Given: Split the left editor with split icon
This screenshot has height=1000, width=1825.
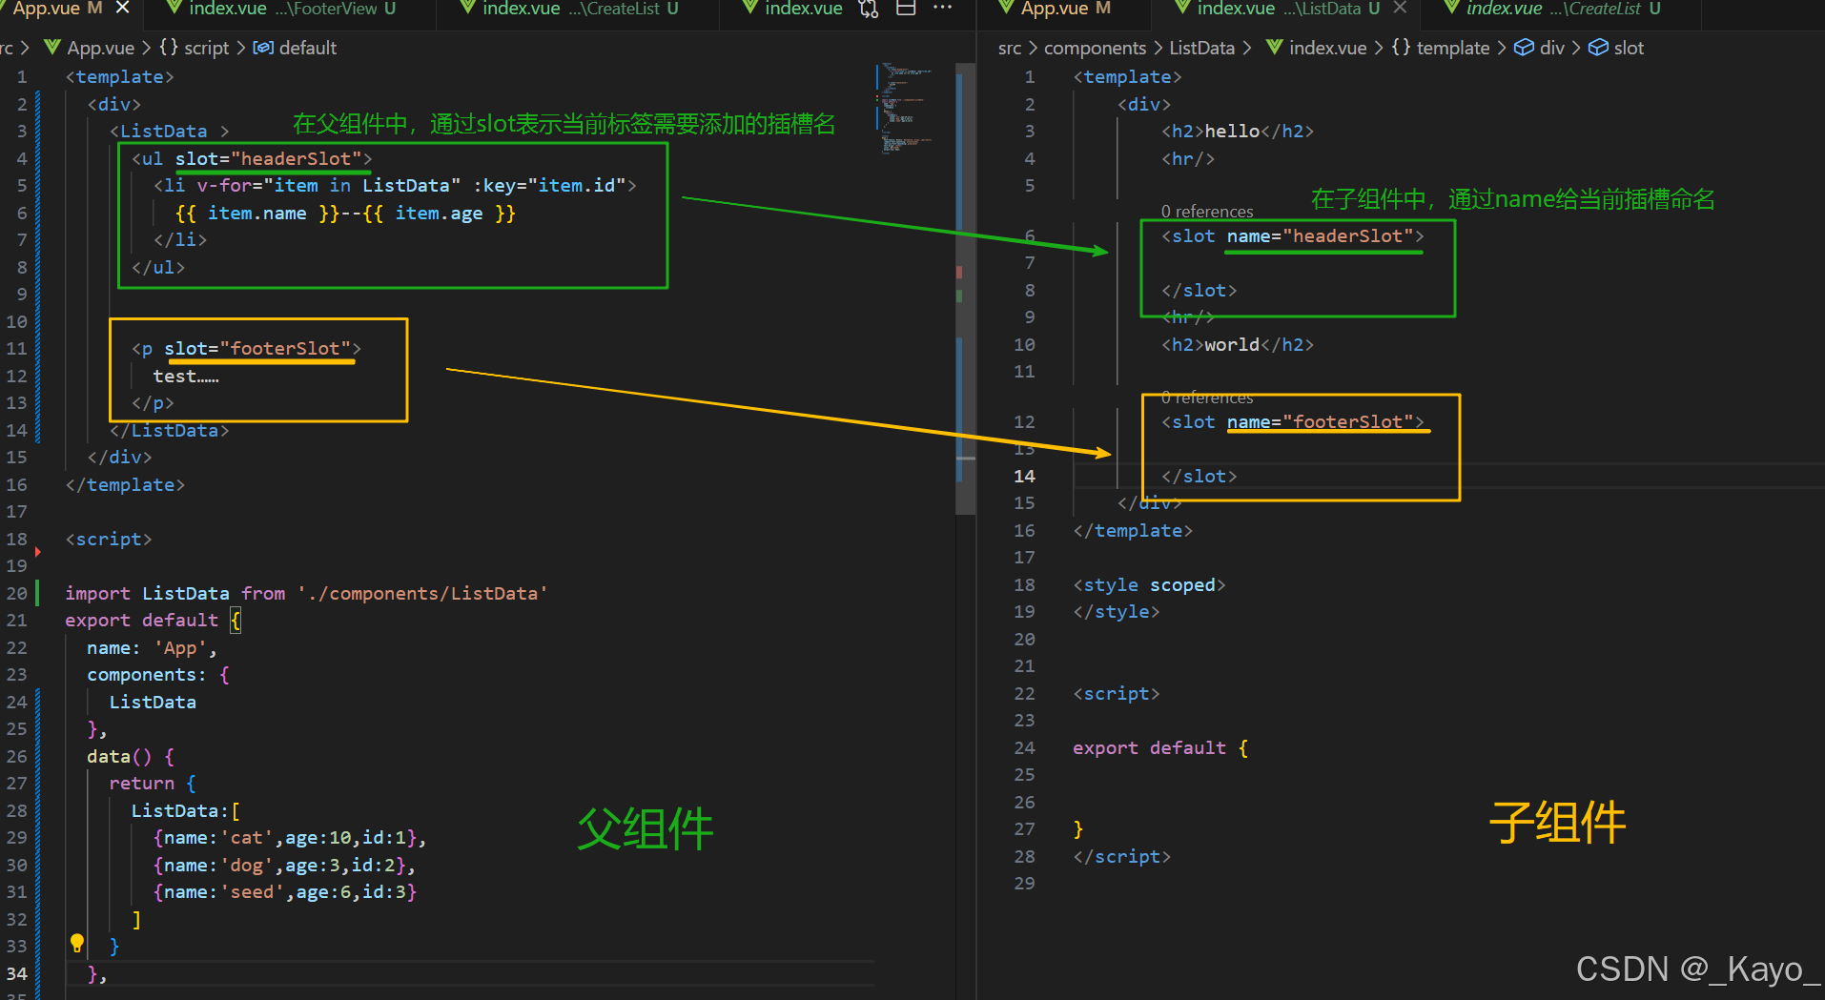Looking at the screenshot, I should pos(906,9).
